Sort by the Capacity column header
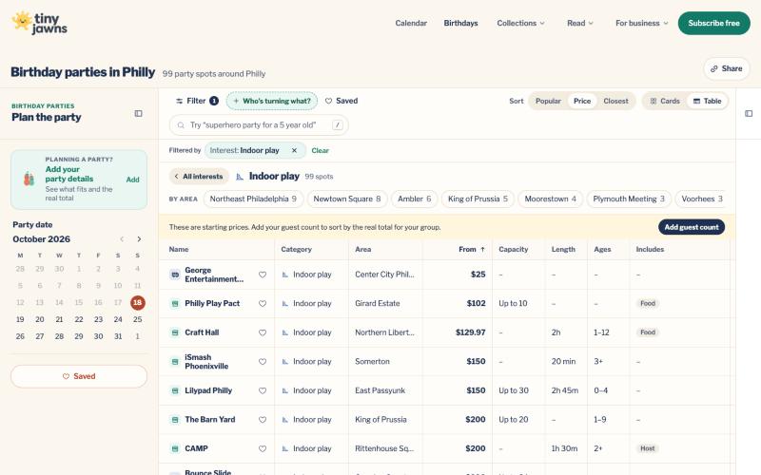This screenshot has width=761, height=475. [513, 250]
